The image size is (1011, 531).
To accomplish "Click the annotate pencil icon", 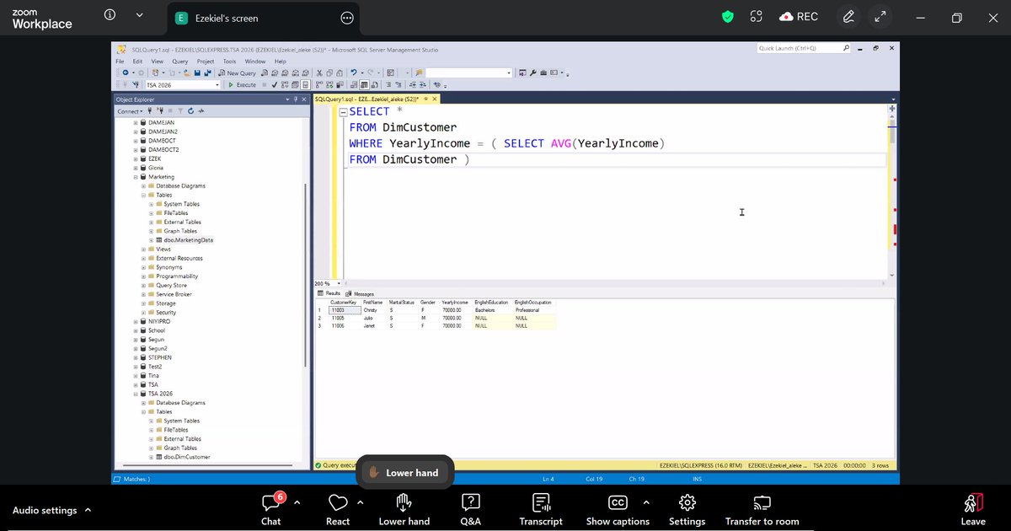I will pos(848,17).
